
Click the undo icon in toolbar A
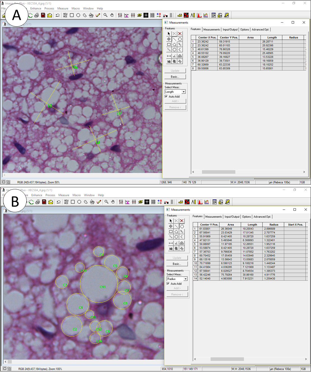[57, 15]
